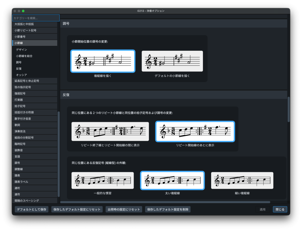Click the カテゴリーを検索 search field
Viewport: 302px width, 231px height.
tap(36, 18)
